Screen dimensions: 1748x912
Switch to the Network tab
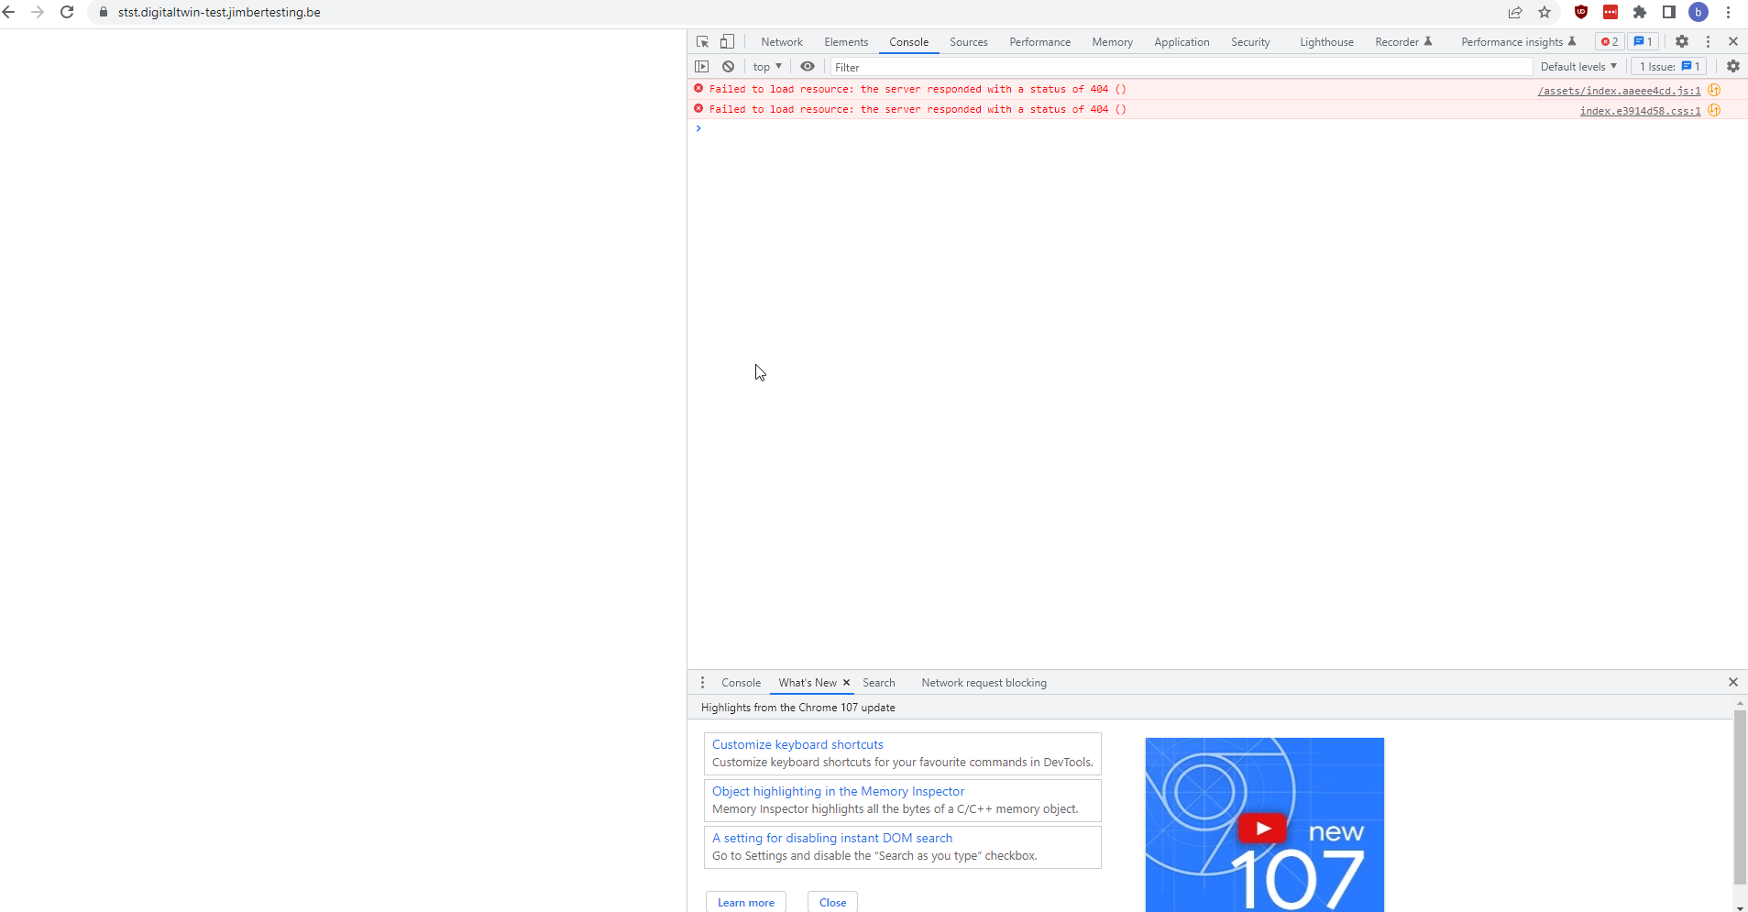781,41
